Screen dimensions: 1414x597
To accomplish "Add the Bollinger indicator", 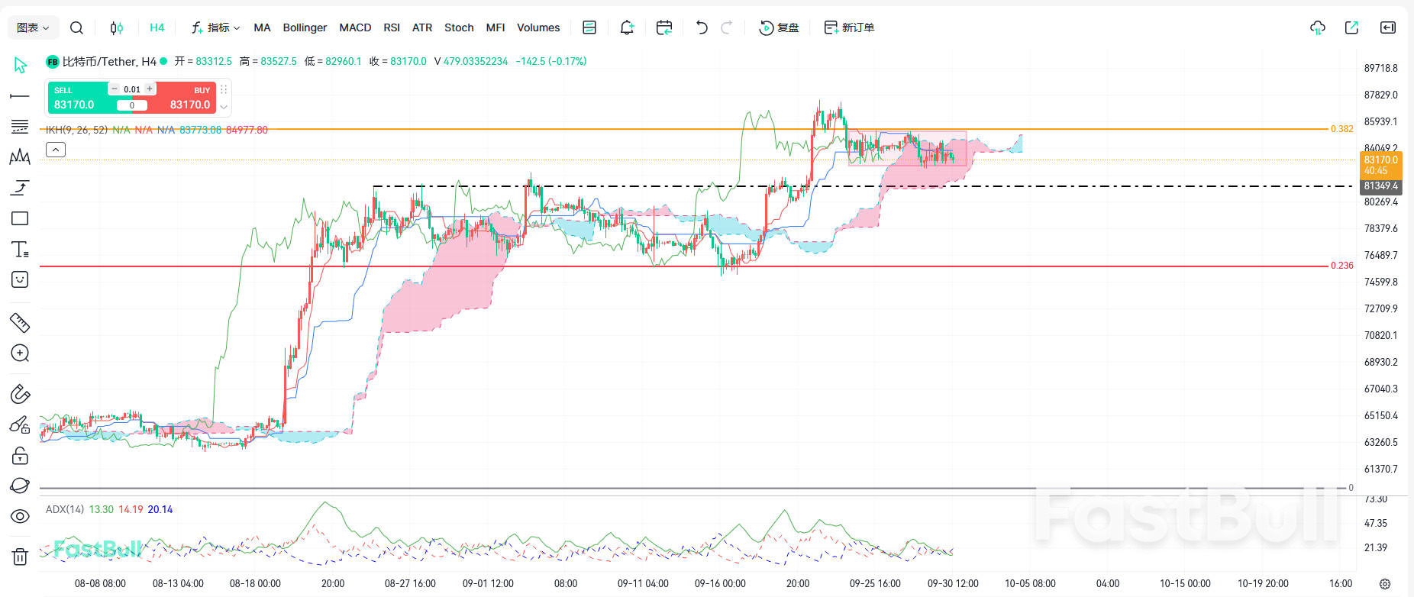I will tap(305, 27).
